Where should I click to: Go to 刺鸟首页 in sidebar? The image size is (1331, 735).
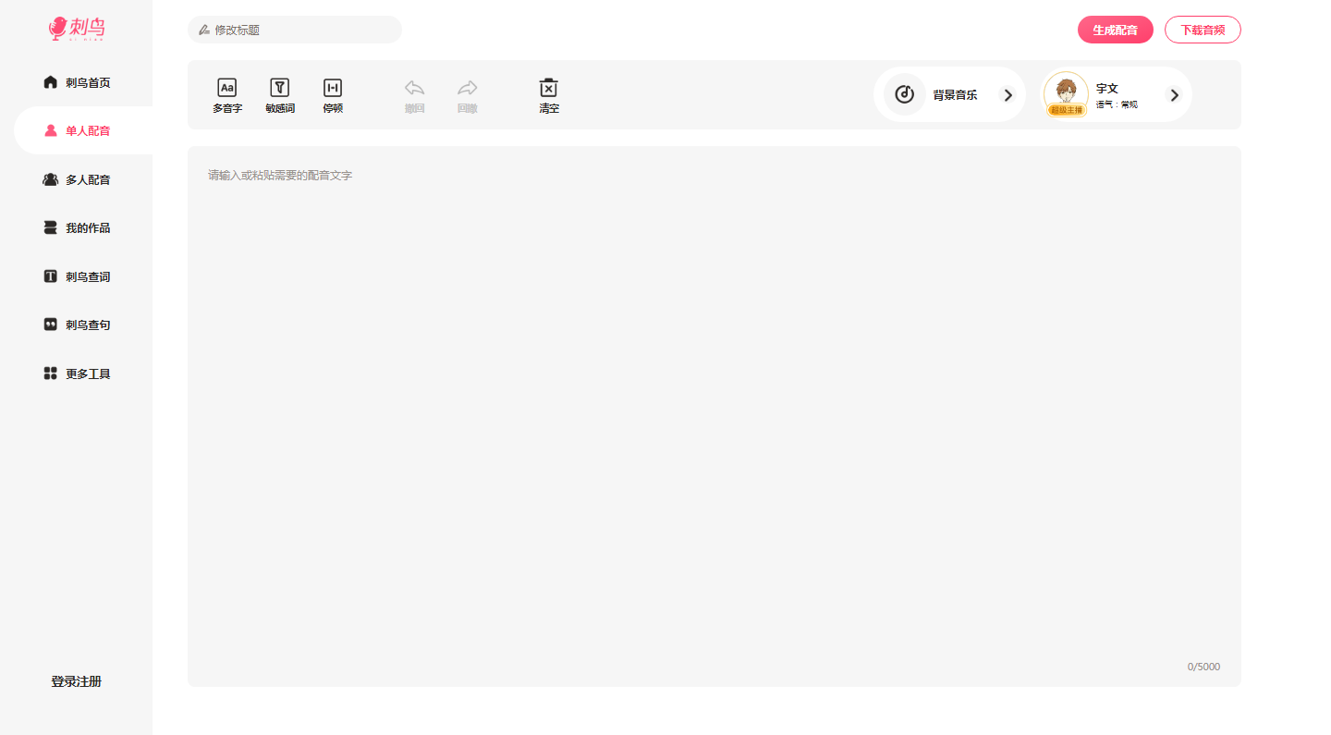78,82
